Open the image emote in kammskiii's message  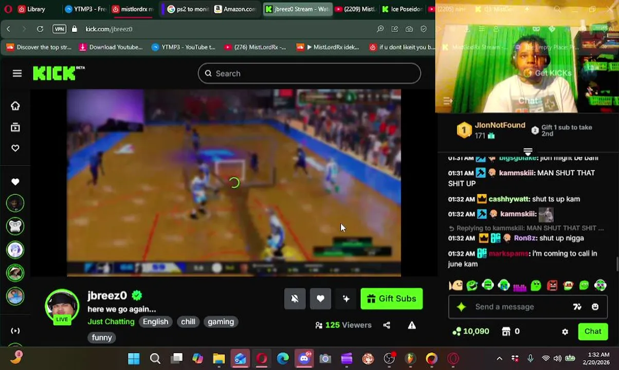545,214
